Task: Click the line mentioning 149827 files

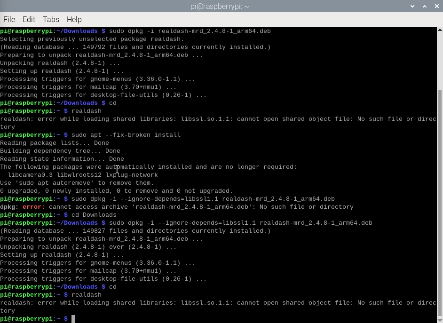Action: coord(135,231)
